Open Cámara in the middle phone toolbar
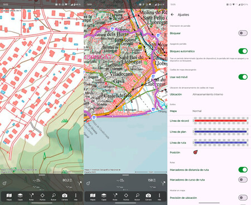 pyautogui.click(x=148, y=197)
